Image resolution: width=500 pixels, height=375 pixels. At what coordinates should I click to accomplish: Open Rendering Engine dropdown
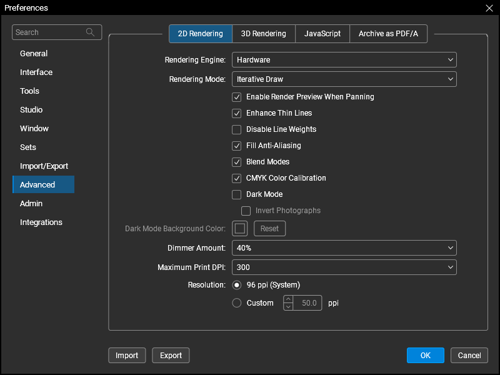[344, 60]
